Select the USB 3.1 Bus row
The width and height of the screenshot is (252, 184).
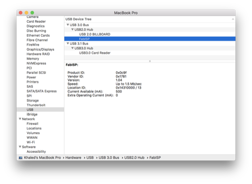coord(150,44)
